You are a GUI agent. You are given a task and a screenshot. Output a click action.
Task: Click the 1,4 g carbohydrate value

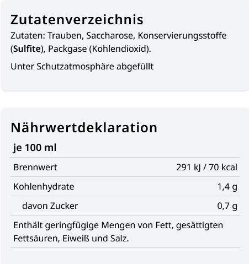pyautogui.click(x=227, y=187)
